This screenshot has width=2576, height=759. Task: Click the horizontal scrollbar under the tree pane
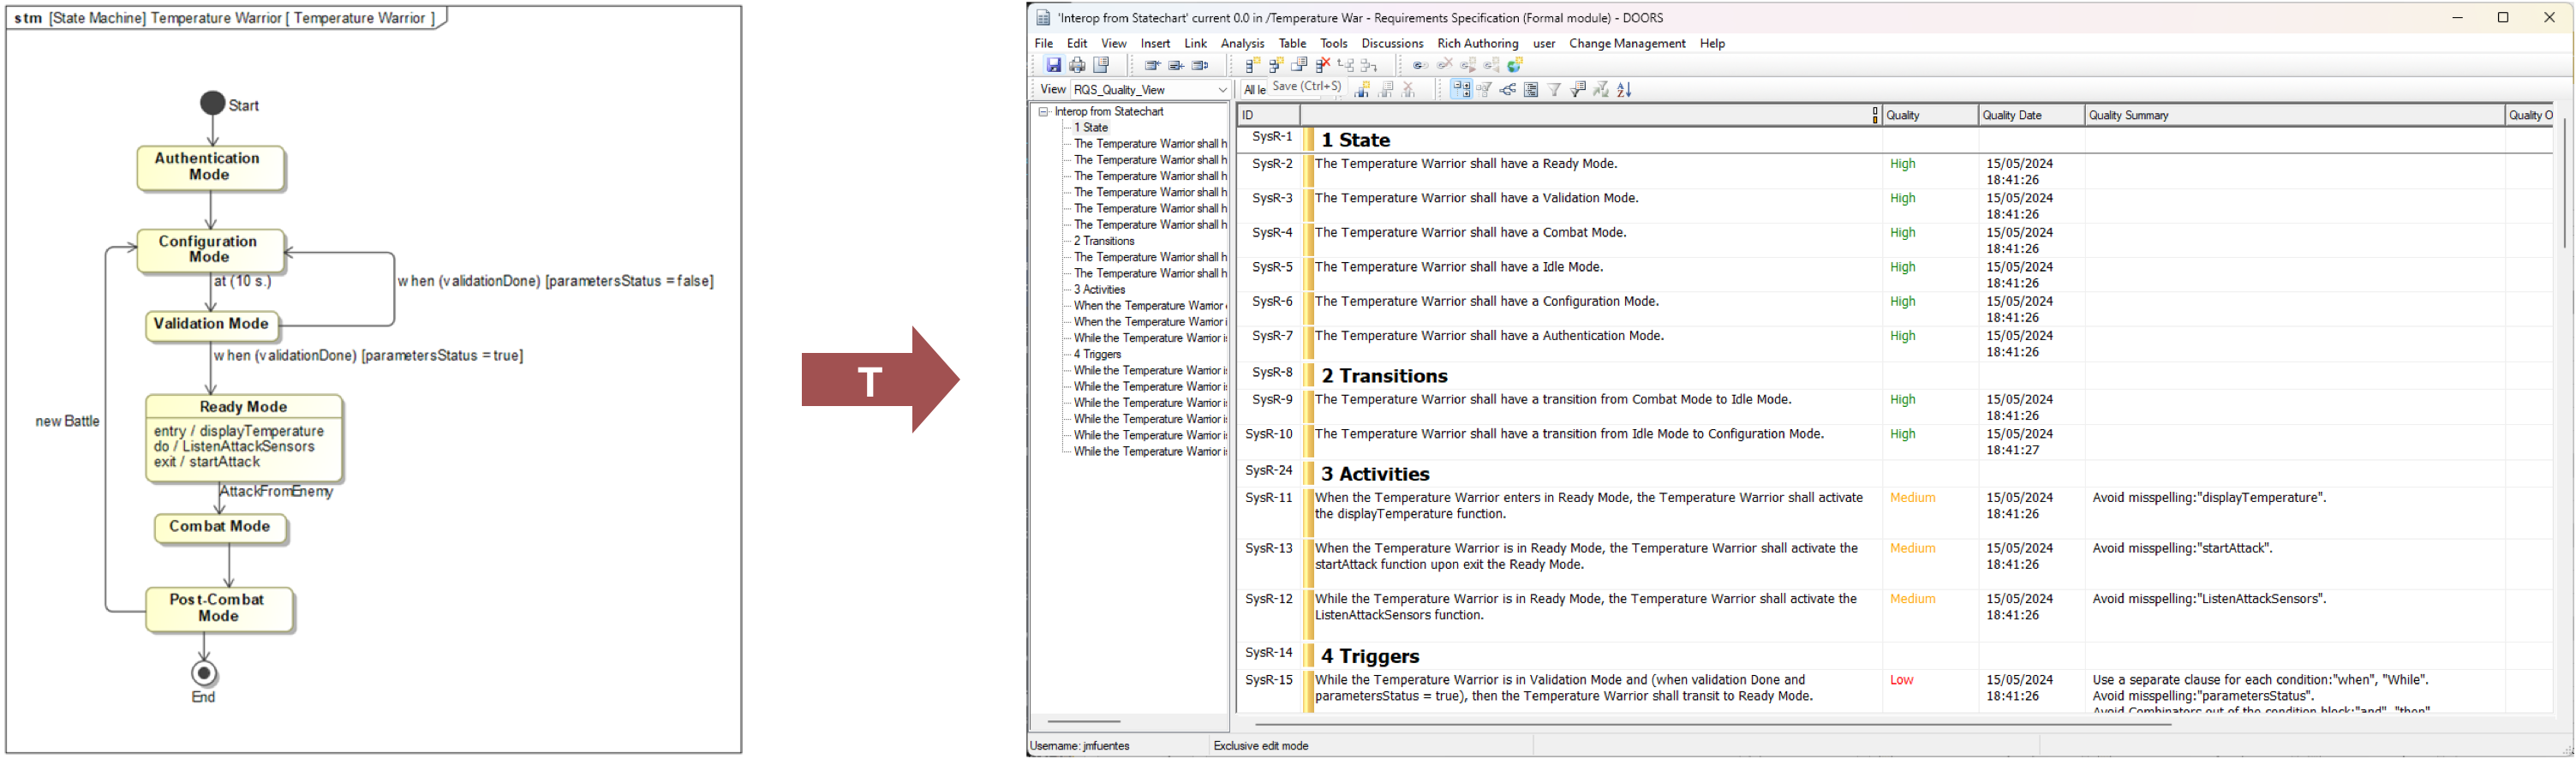pos(1084,722)
